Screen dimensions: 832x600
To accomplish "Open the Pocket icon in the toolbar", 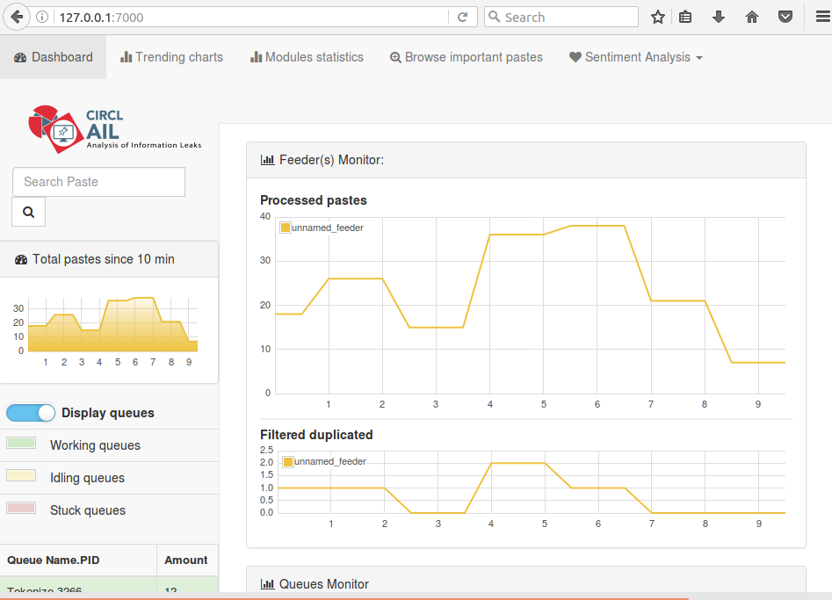I will tap(785, 17).
